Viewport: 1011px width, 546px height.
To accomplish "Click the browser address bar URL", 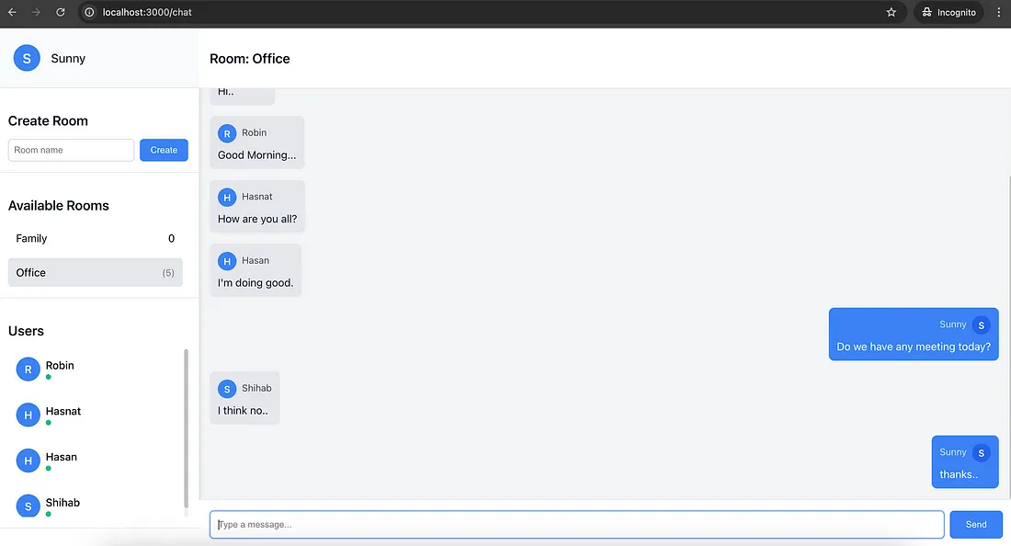I will [147, 12].
